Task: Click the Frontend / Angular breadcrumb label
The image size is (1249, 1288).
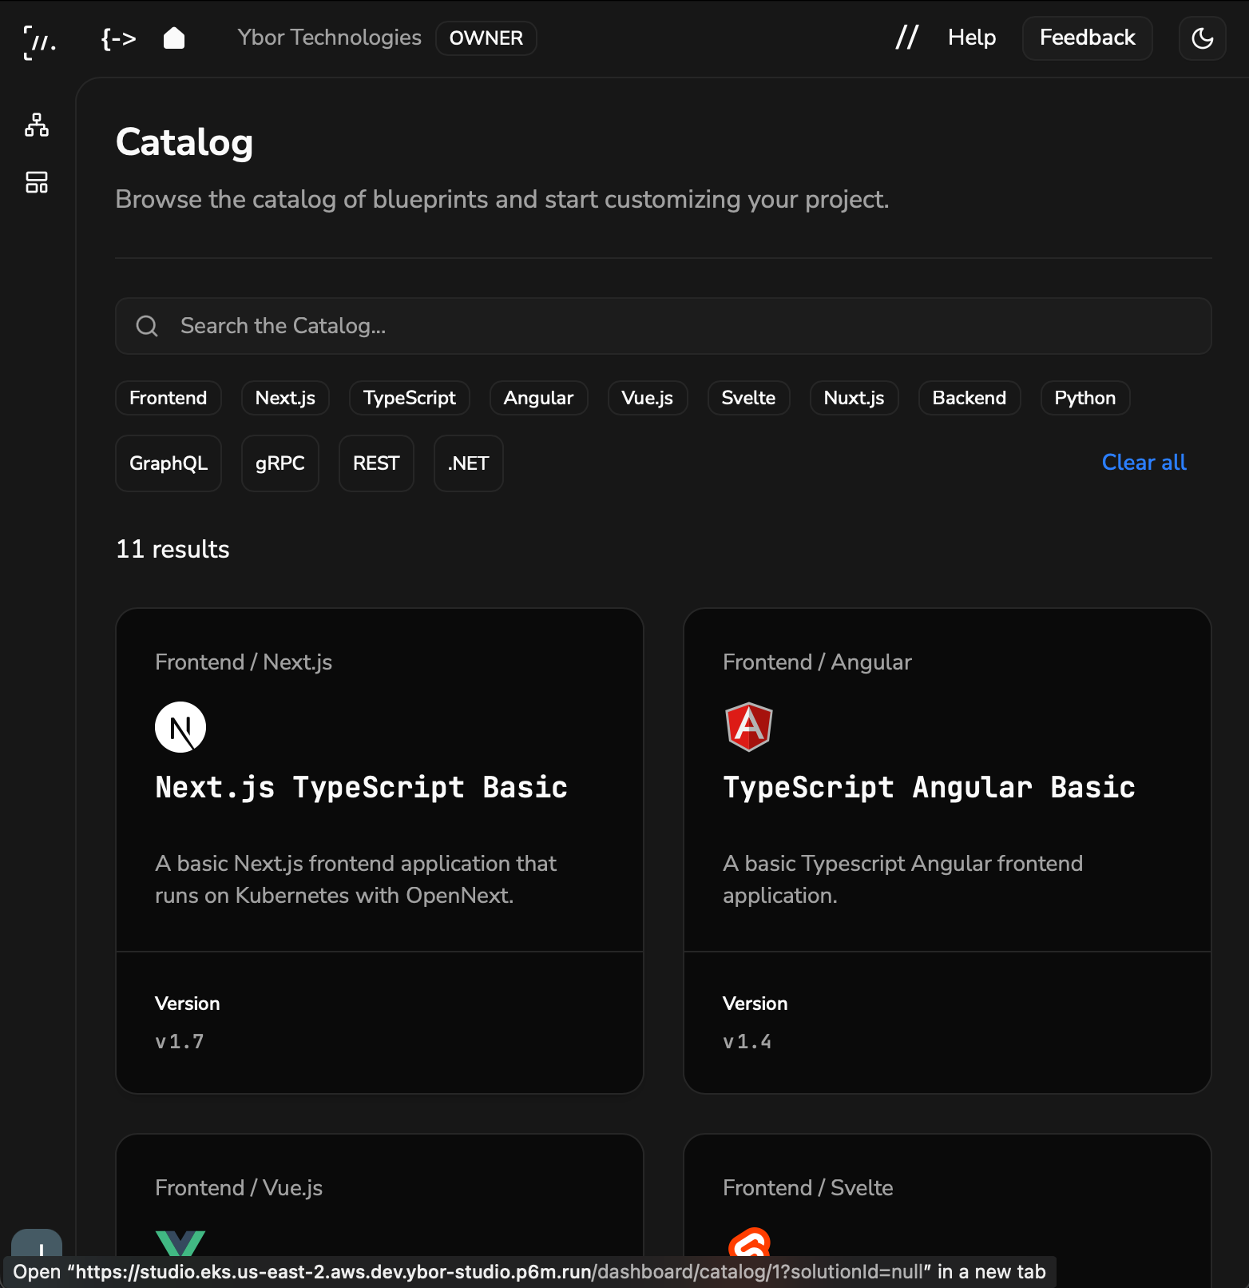Action: (x=817, y=662)
